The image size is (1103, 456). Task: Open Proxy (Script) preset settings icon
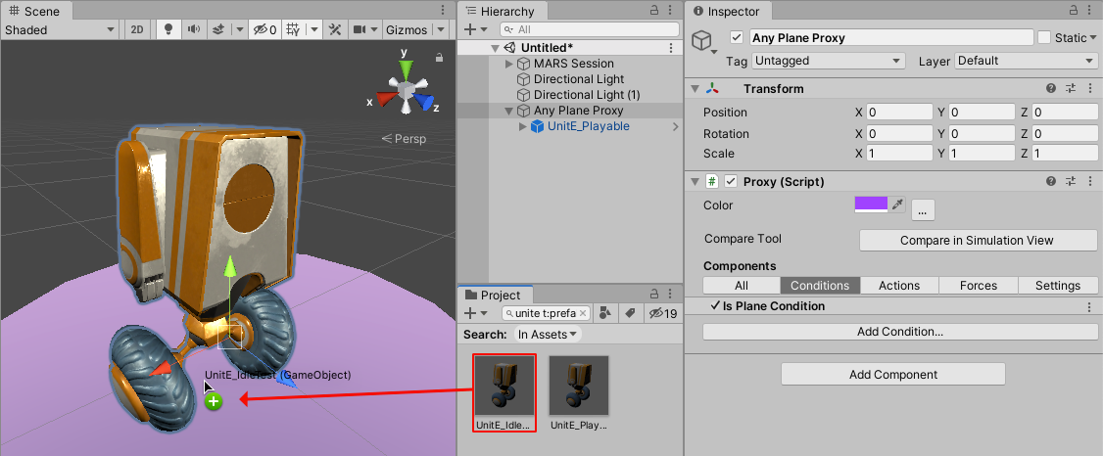click(1071, 182)
